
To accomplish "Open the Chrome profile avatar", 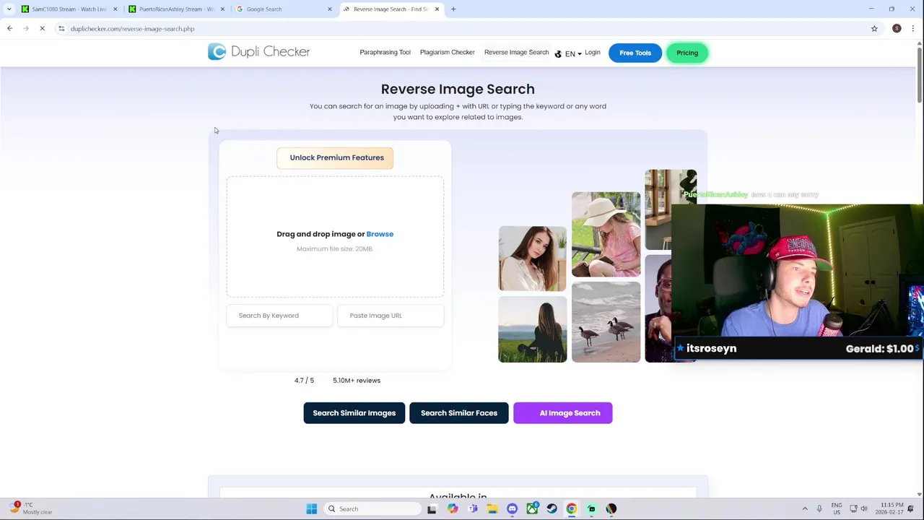I will coord(897,29).
